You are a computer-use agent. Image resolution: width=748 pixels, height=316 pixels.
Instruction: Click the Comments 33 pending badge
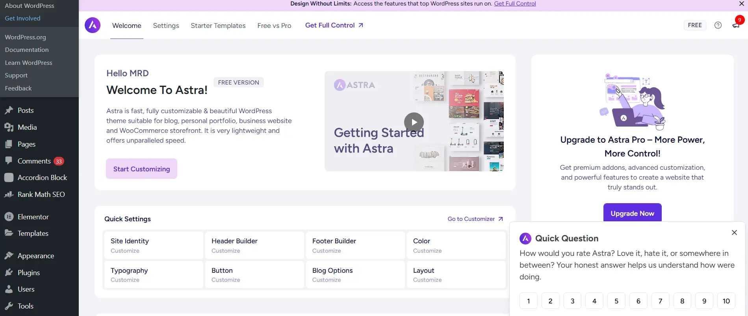(x=59, y=161)
